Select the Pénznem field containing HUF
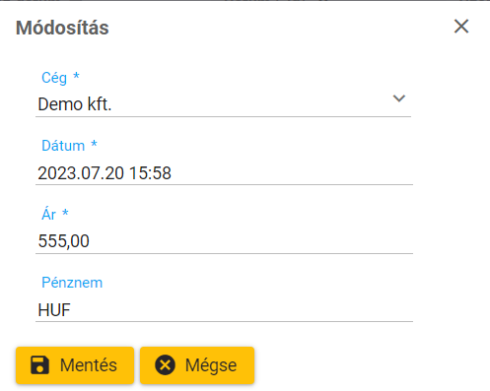 [224, 310]
